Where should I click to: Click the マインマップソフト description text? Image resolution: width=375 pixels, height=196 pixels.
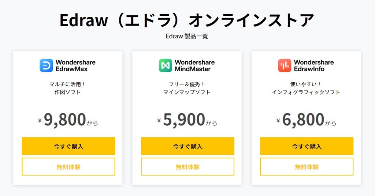point(187,92)
